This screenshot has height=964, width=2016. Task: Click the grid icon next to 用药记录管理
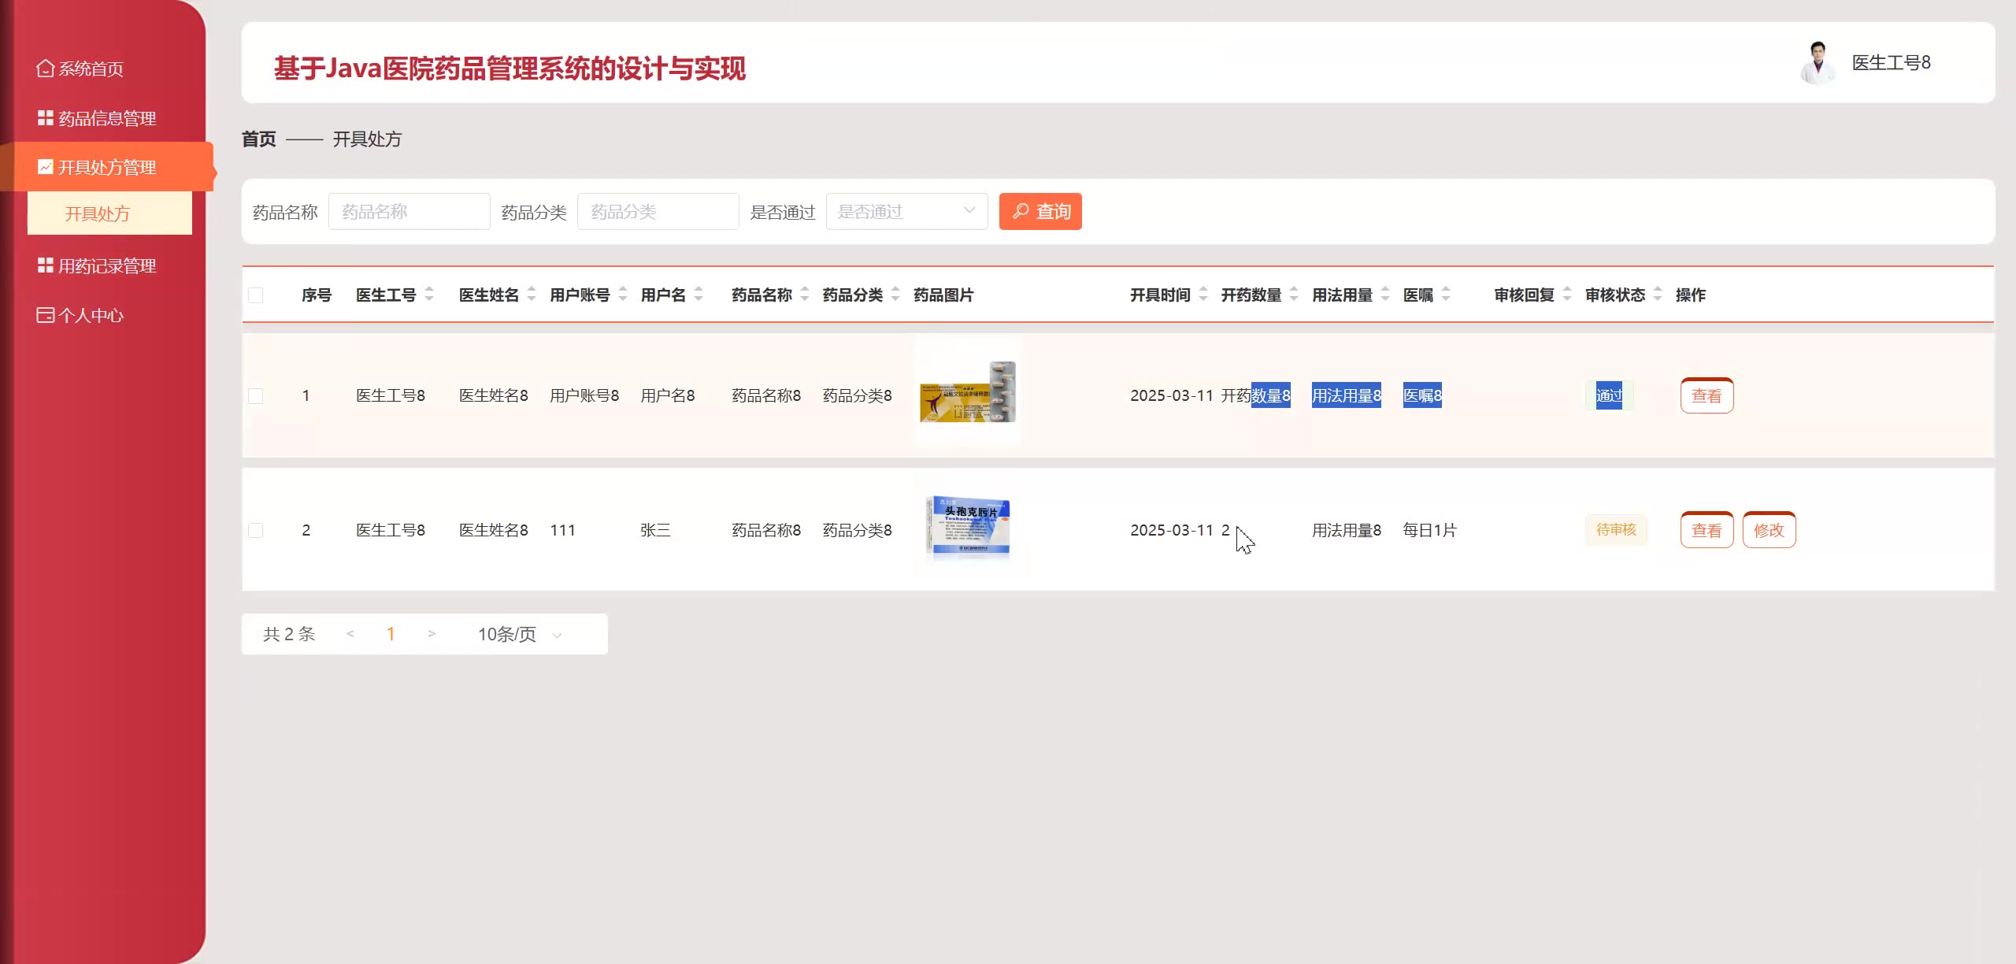pyautogui.click(x=45, y=265)
